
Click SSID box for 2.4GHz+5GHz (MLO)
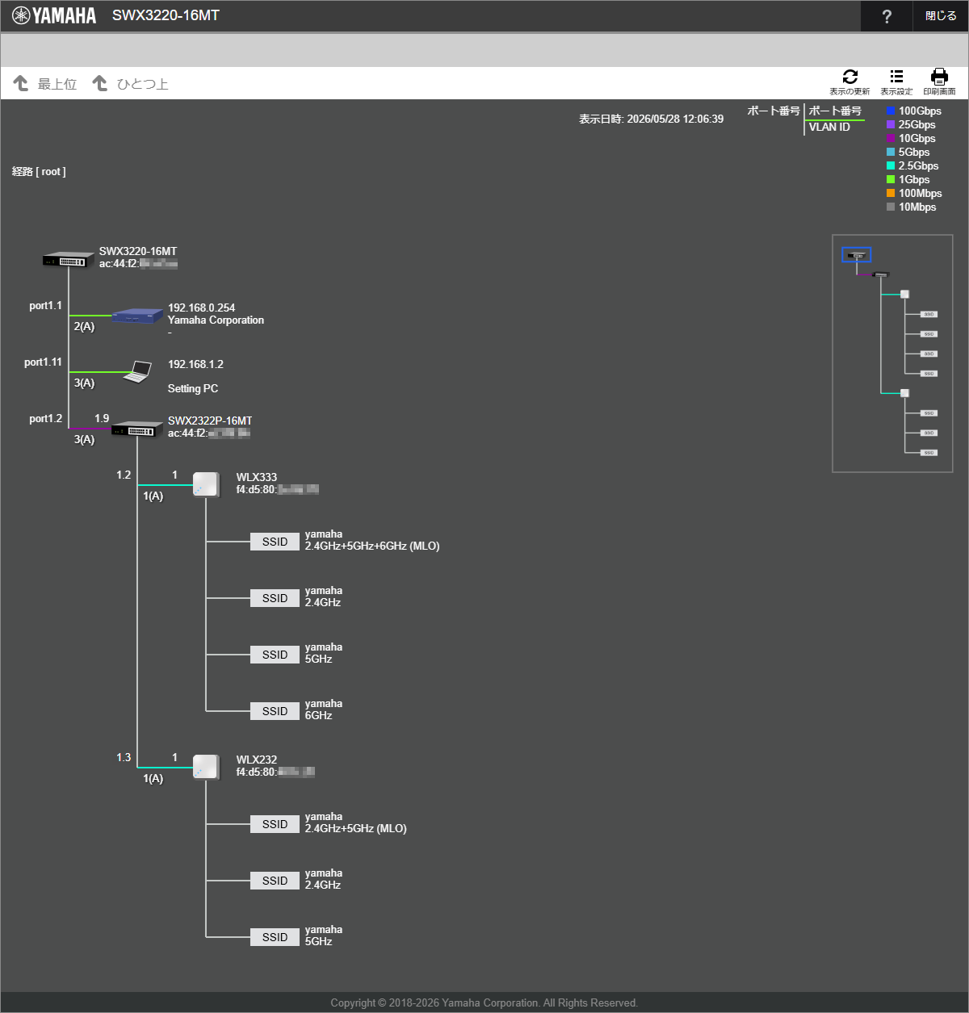tap(275, 824)
